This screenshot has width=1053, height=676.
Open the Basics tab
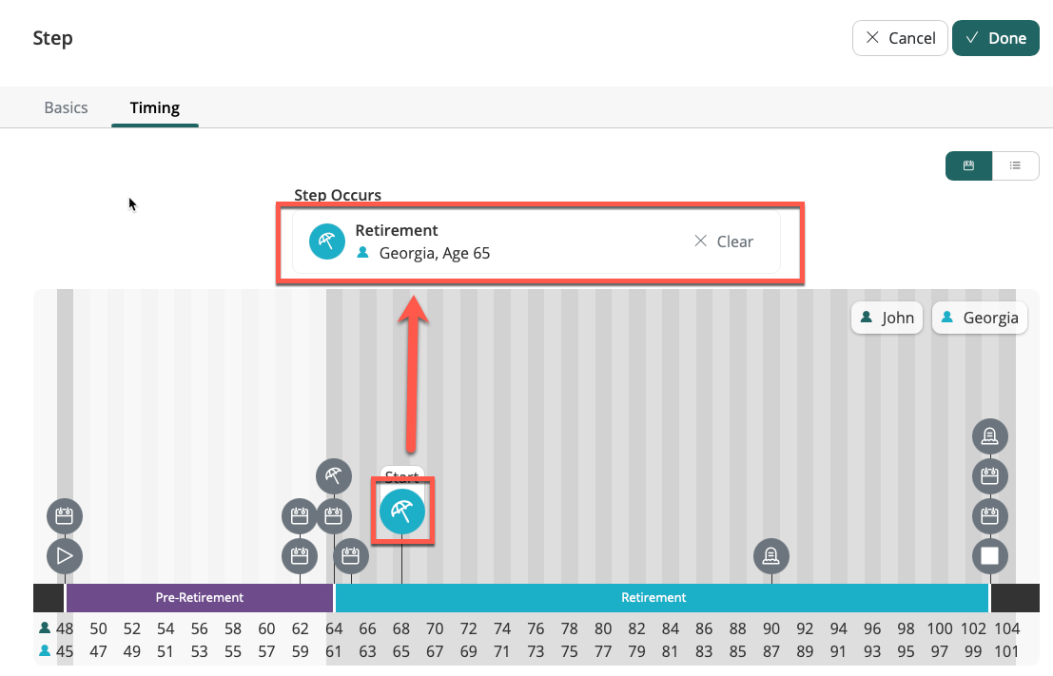[x=67, y=107]
